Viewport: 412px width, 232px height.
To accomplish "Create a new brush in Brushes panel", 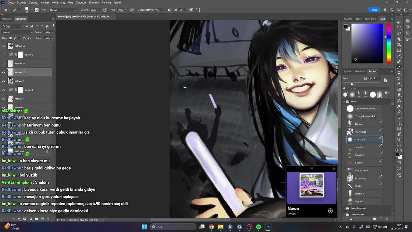I will (381, 219).
